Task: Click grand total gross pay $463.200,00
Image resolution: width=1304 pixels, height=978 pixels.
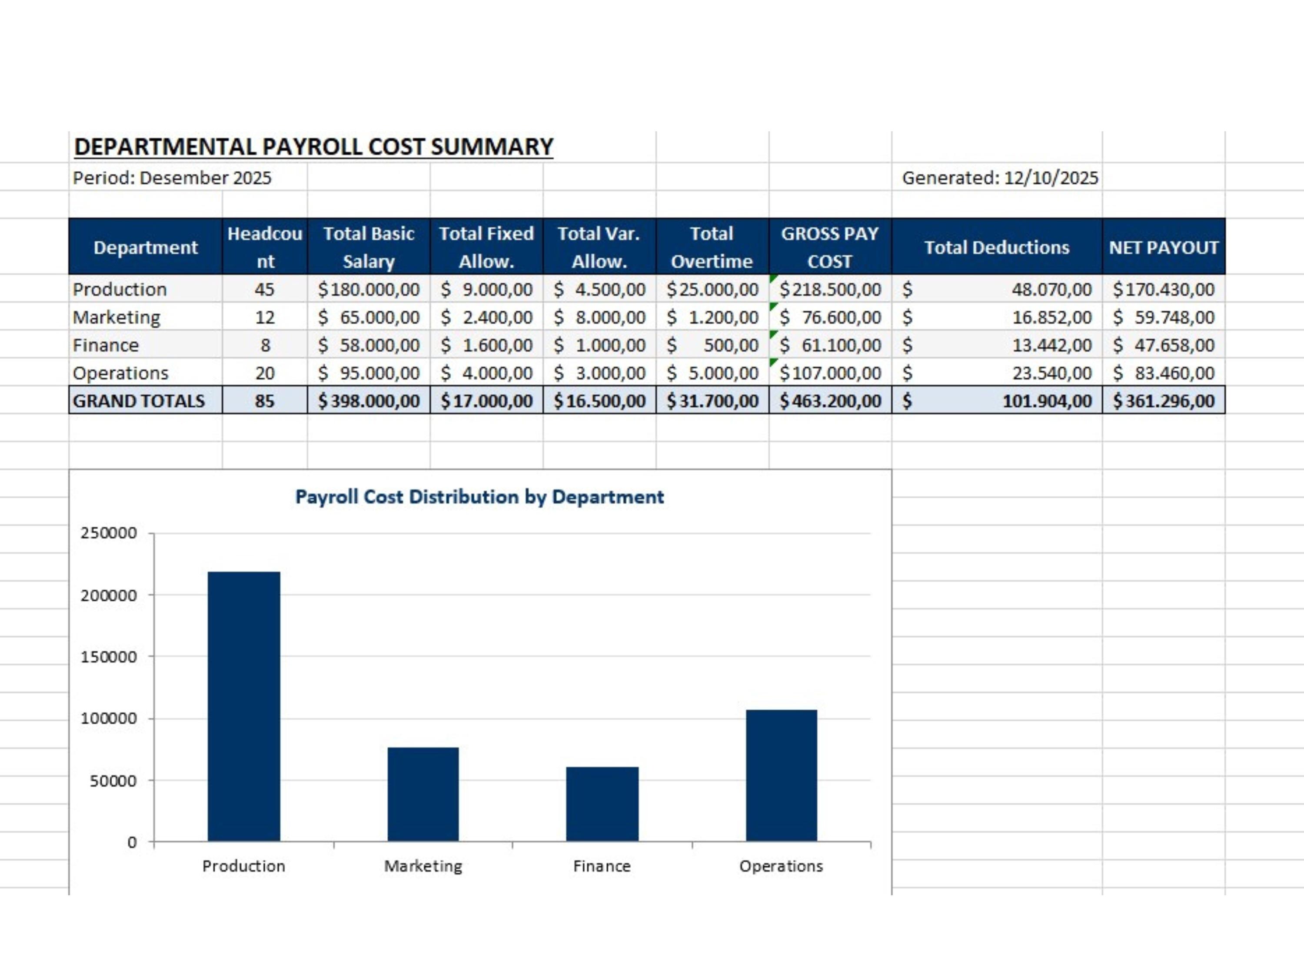Action: tap(830, 401)
